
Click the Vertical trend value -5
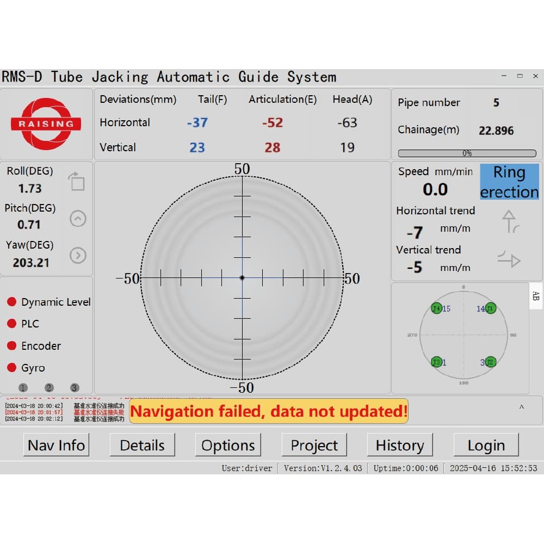415,267
